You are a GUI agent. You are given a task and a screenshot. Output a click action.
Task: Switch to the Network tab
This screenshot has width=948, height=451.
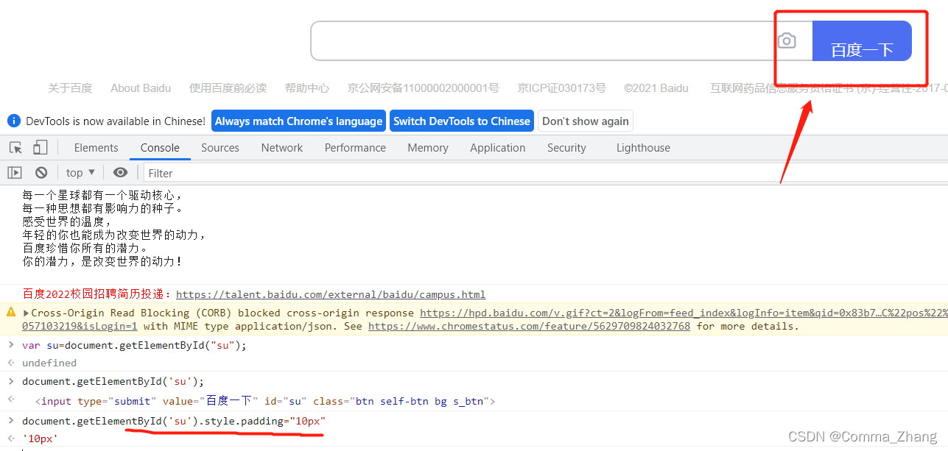tap(282, 147)
